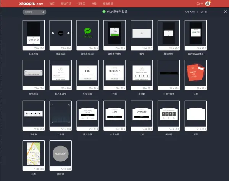
Task: Open 精选资源 in top navigation
Action: 108,3
